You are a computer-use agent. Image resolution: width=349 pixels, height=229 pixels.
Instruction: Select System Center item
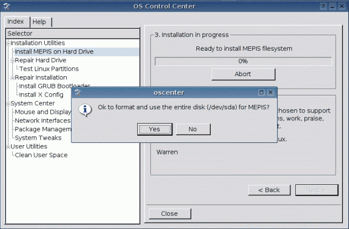pyautogui.click(x=33, y=104)
